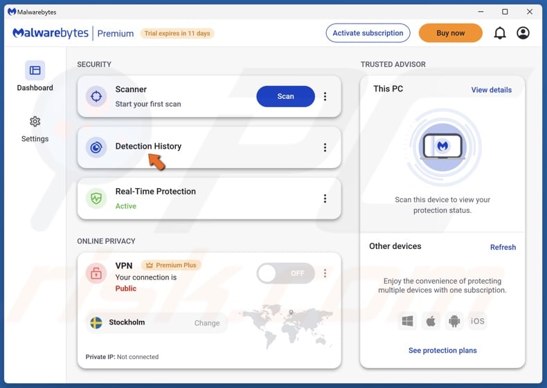Click the Private IP: Not connected text

tap(122, 357)
